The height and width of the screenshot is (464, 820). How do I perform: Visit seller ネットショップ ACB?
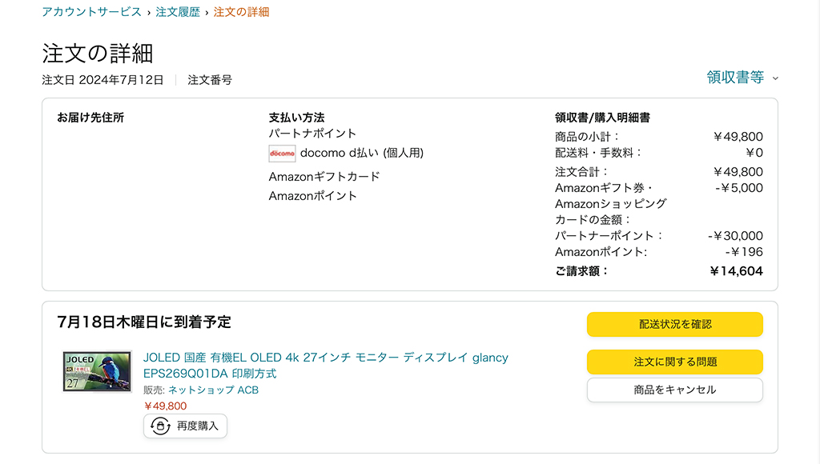[213, 390]
